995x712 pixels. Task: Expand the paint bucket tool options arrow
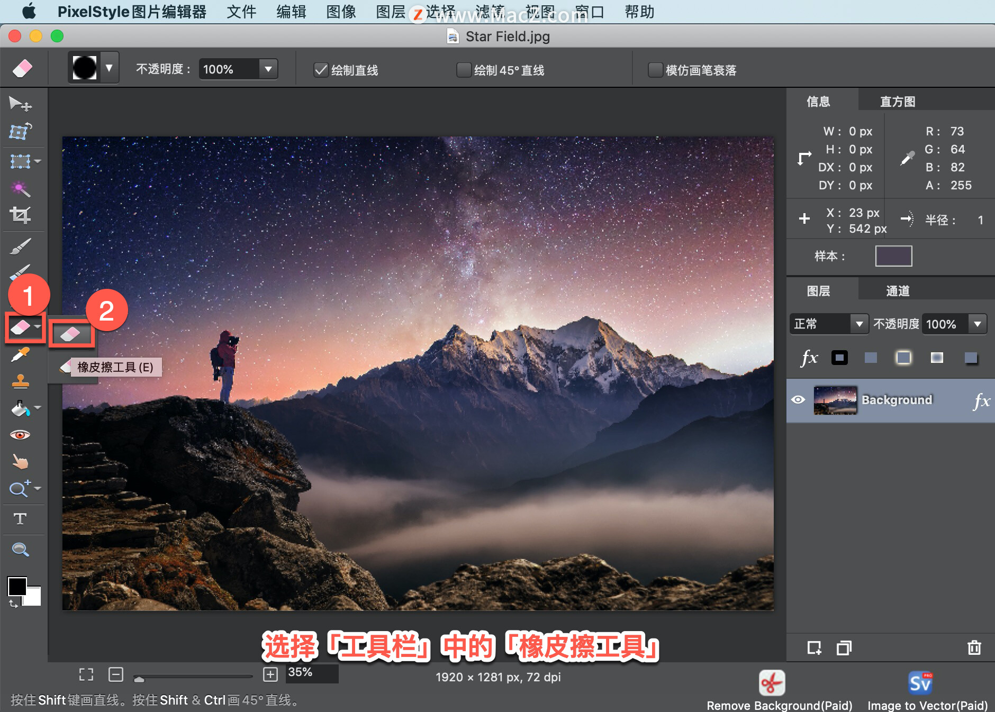[38, 407]
